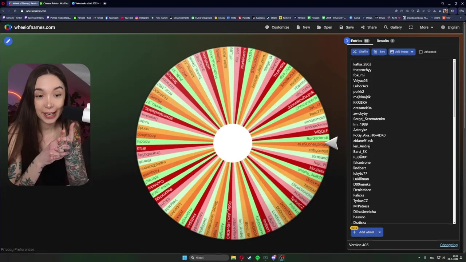The height and width of the screenshot is (262, 466).
Task: Create a New wheel
Action: pyautogui.click(x=303, y=27)
